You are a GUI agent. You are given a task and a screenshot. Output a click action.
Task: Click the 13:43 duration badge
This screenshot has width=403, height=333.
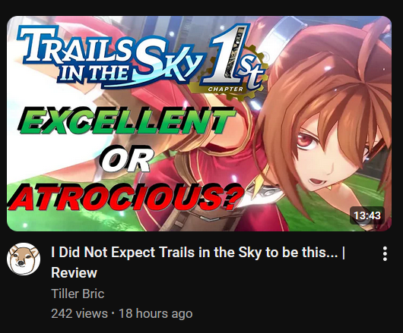coord(367,215)
